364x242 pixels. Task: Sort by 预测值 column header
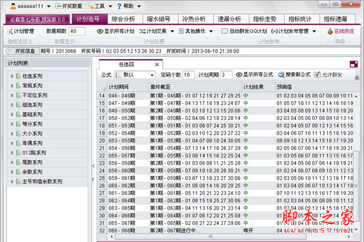pos(315,87)
